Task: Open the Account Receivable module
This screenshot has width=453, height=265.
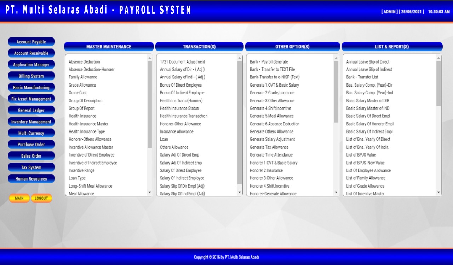Action: (31, 53)
